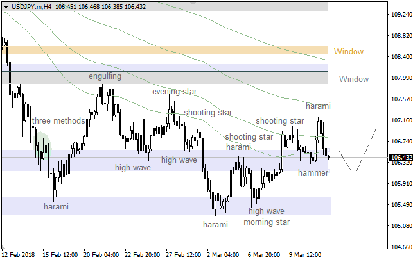Viewport: 413px width, 262px height.
Task: Click the harami label below the 15 Feb low
Action: tap(56, 206)
